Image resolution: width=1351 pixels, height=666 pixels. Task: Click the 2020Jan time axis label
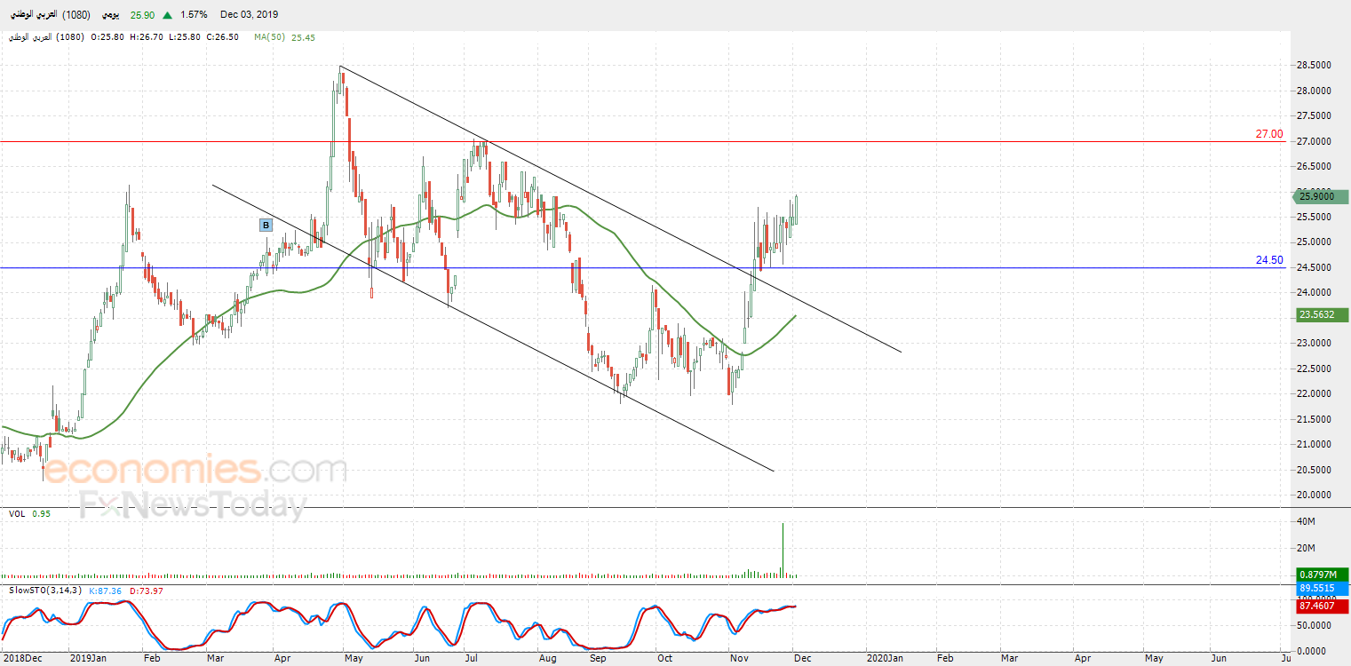click(883, 659)
